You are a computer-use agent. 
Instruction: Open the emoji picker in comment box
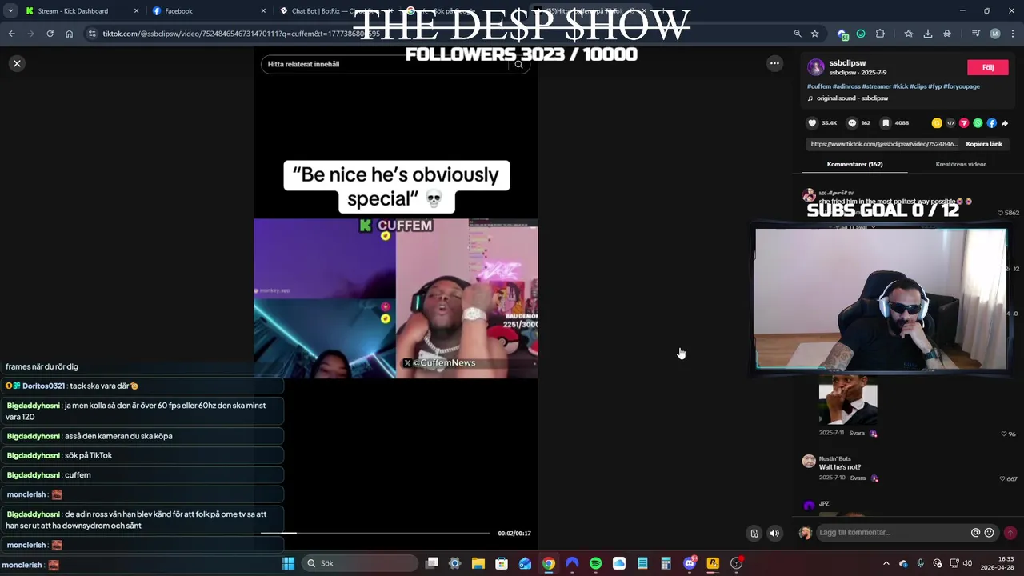pos(990,533)
